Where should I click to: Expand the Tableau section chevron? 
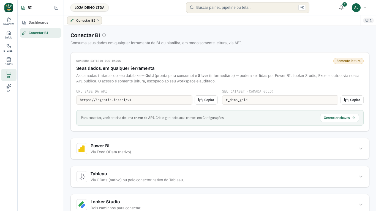361,177
